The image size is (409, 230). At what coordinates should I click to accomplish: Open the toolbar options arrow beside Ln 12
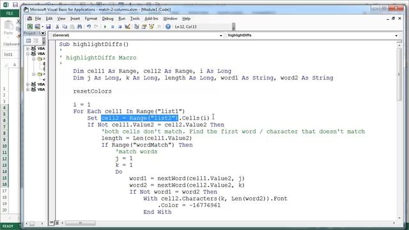coord(233,27)
